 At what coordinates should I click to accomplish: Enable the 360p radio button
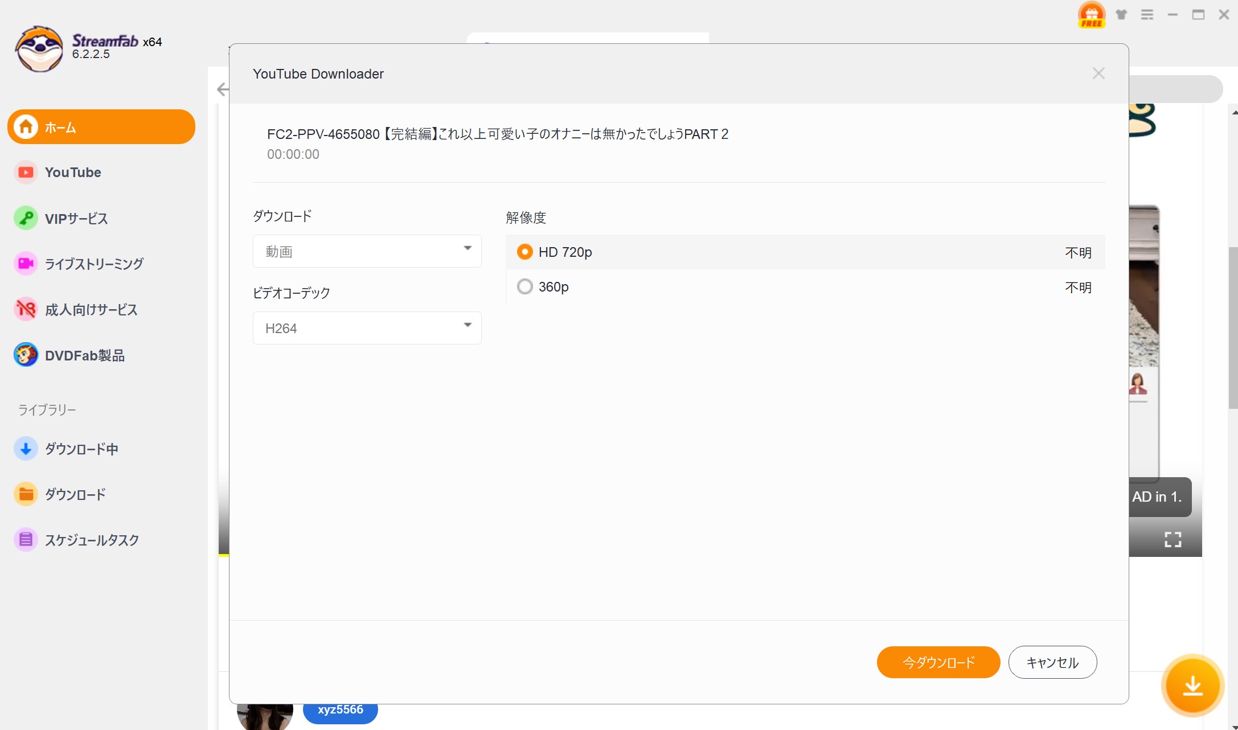tap(524, 286)
